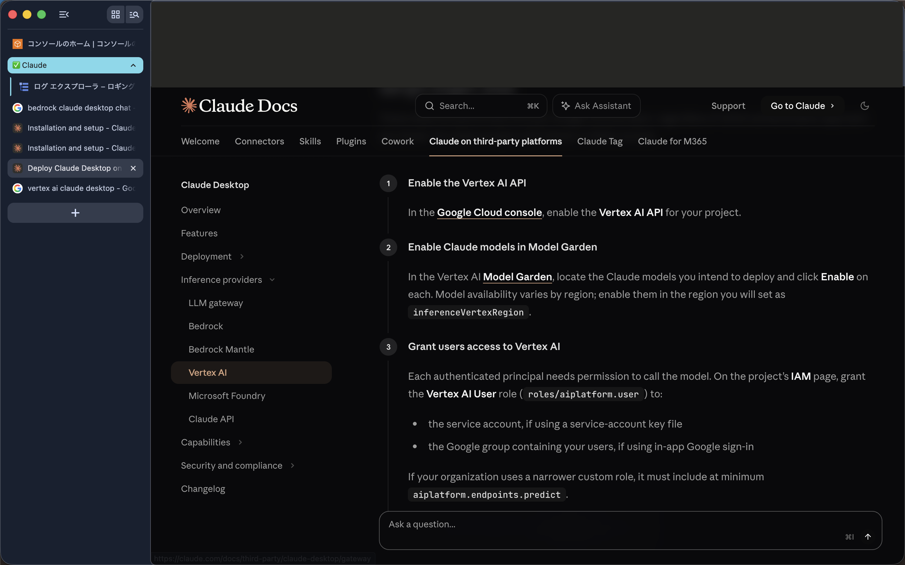
Task: Expand the Capabilities section
Action: [x=212, y=442]
